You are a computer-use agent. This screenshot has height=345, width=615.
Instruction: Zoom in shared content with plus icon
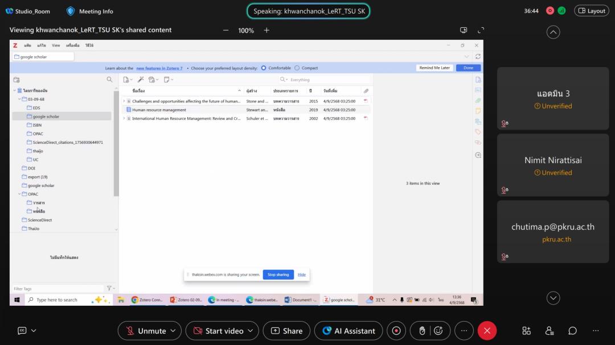266,30
